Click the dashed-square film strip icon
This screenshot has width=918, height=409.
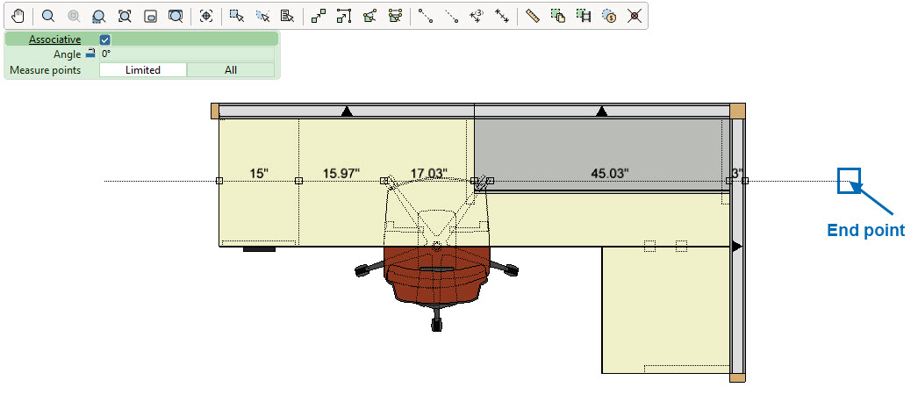click(x=583, y=16)
